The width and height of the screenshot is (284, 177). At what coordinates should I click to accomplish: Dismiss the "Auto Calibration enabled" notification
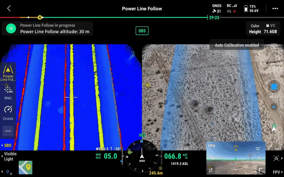(x=237, y=45)
